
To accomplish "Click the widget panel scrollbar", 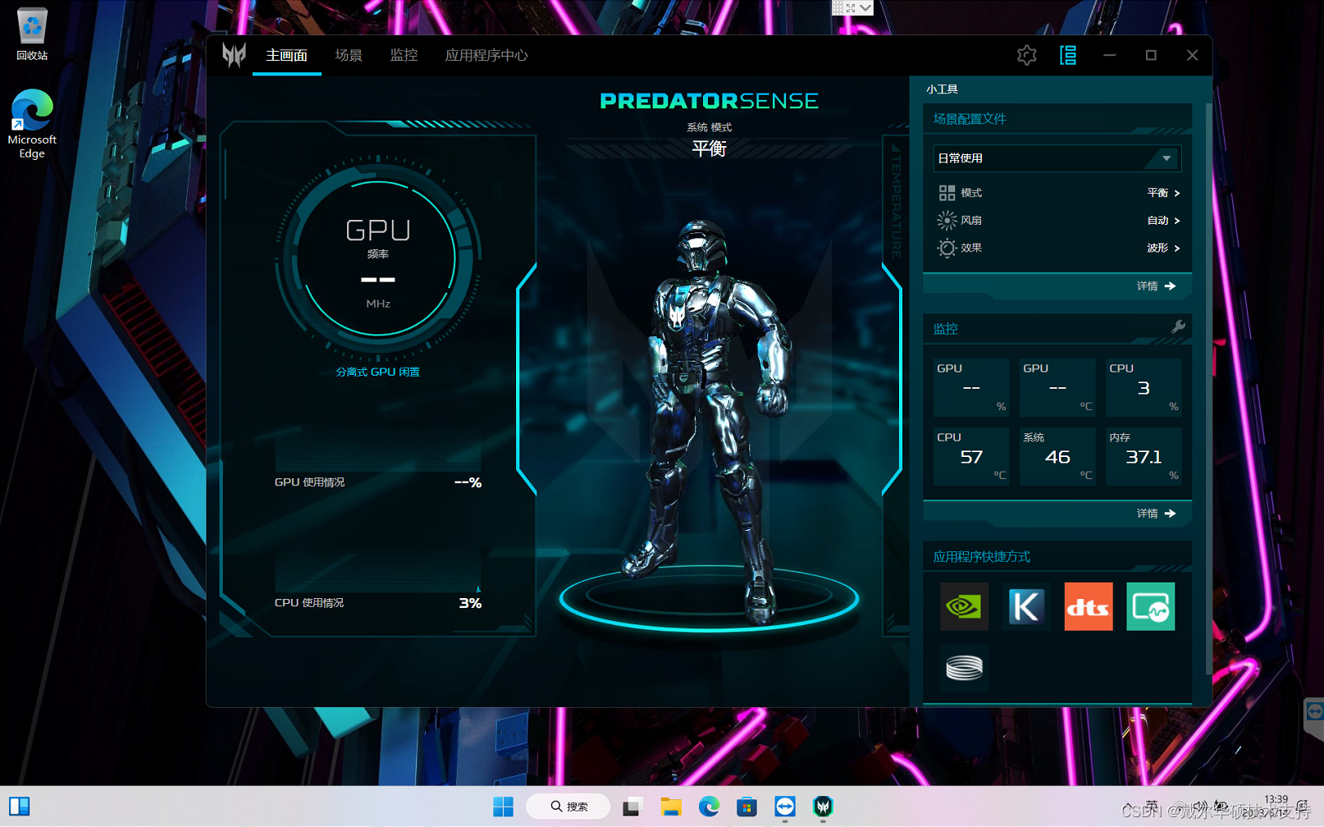I will click(1208, 390).
